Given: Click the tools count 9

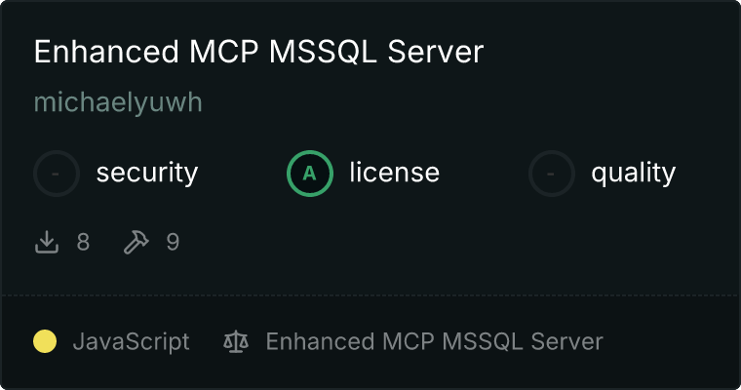Looking at the screenshot, I should [173, 242].
